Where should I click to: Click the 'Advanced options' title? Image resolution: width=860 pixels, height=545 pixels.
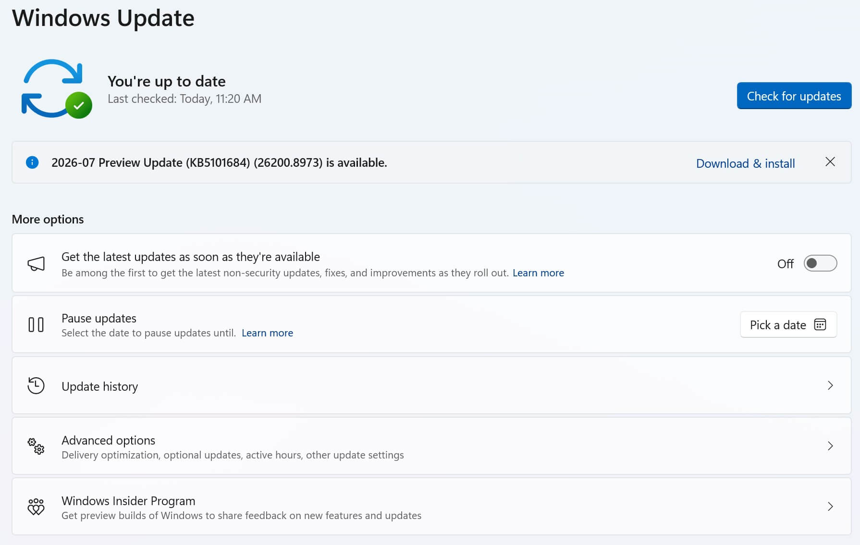pyautogui.click(x=109, y=440)
